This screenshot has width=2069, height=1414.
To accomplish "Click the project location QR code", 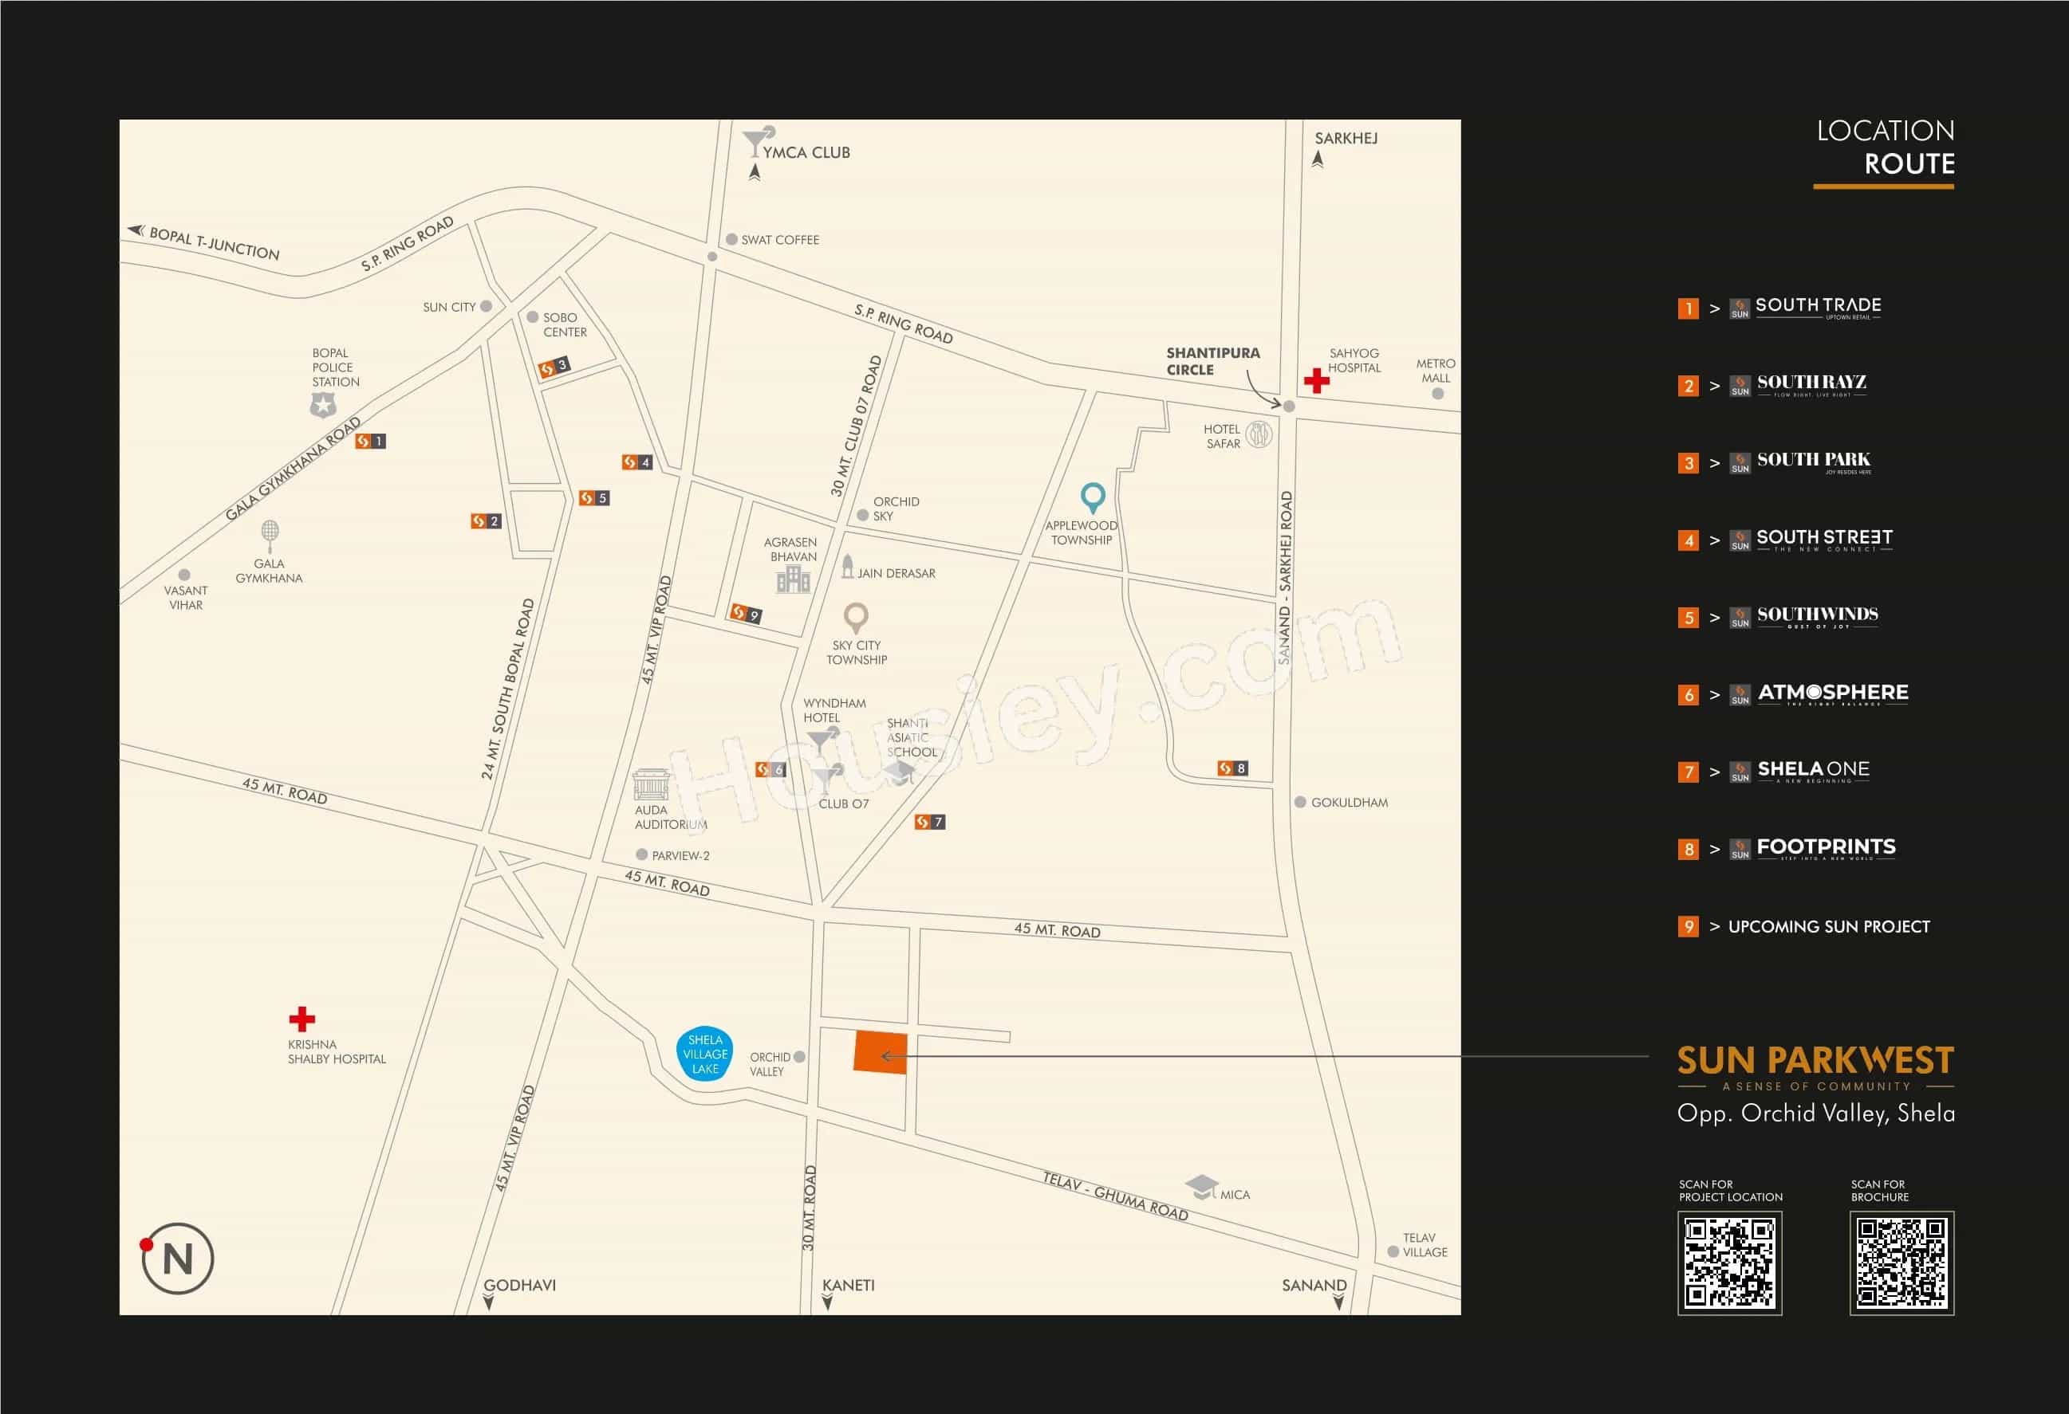I will click(1729, 1262).
